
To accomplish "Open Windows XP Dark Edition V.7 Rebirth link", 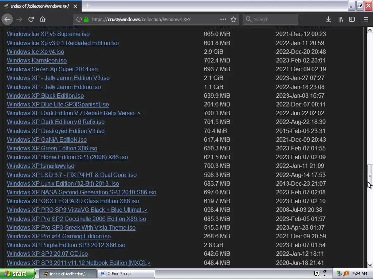I will pos(74,113).
